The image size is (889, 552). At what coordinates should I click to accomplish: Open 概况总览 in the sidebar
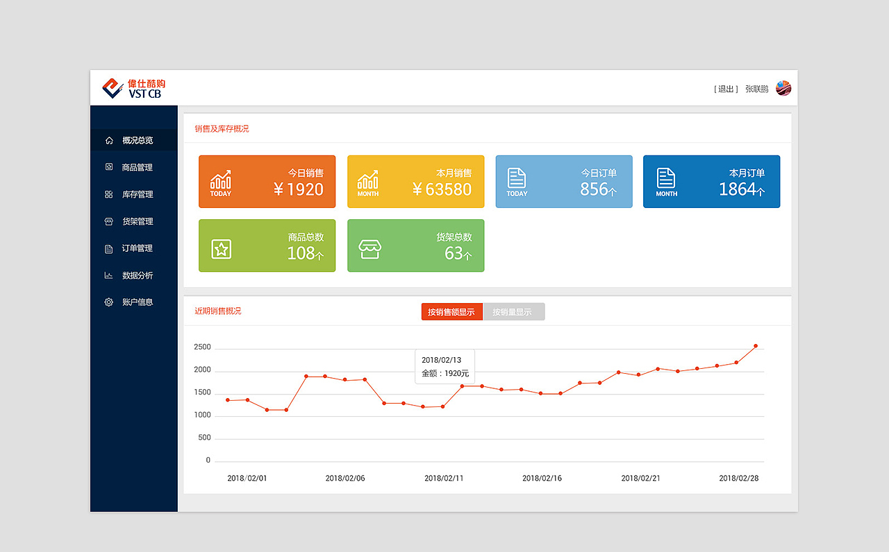(134, 141)
